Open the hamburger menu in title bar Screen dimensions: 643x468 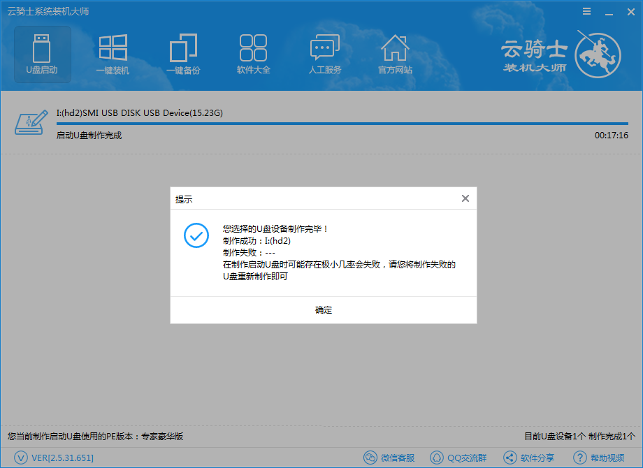coord(587,11)
